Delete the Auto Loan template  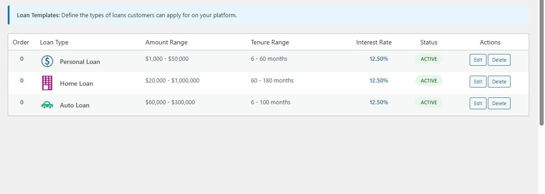499,103
